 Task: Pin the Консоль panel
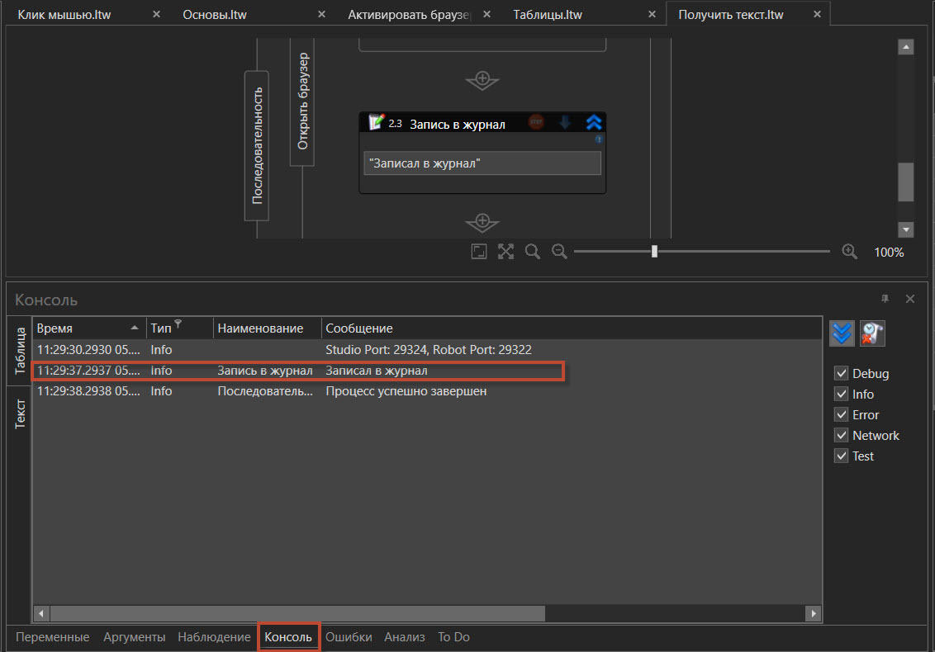pos(885,299)
